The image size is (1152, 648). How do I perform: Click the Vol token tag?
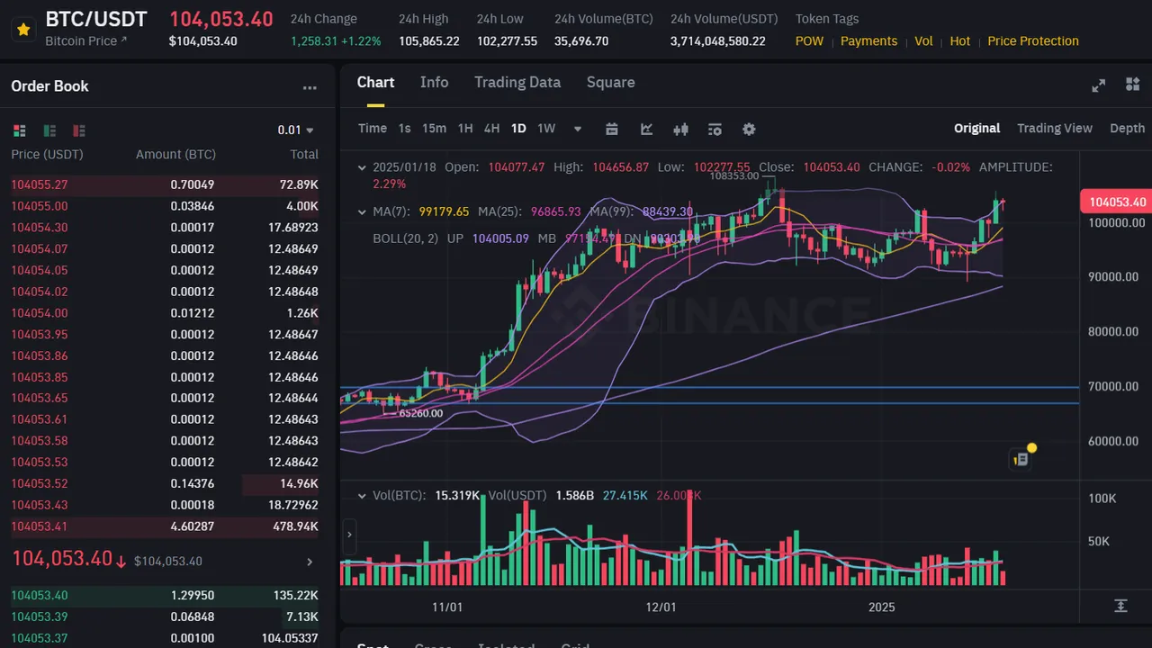923,40
